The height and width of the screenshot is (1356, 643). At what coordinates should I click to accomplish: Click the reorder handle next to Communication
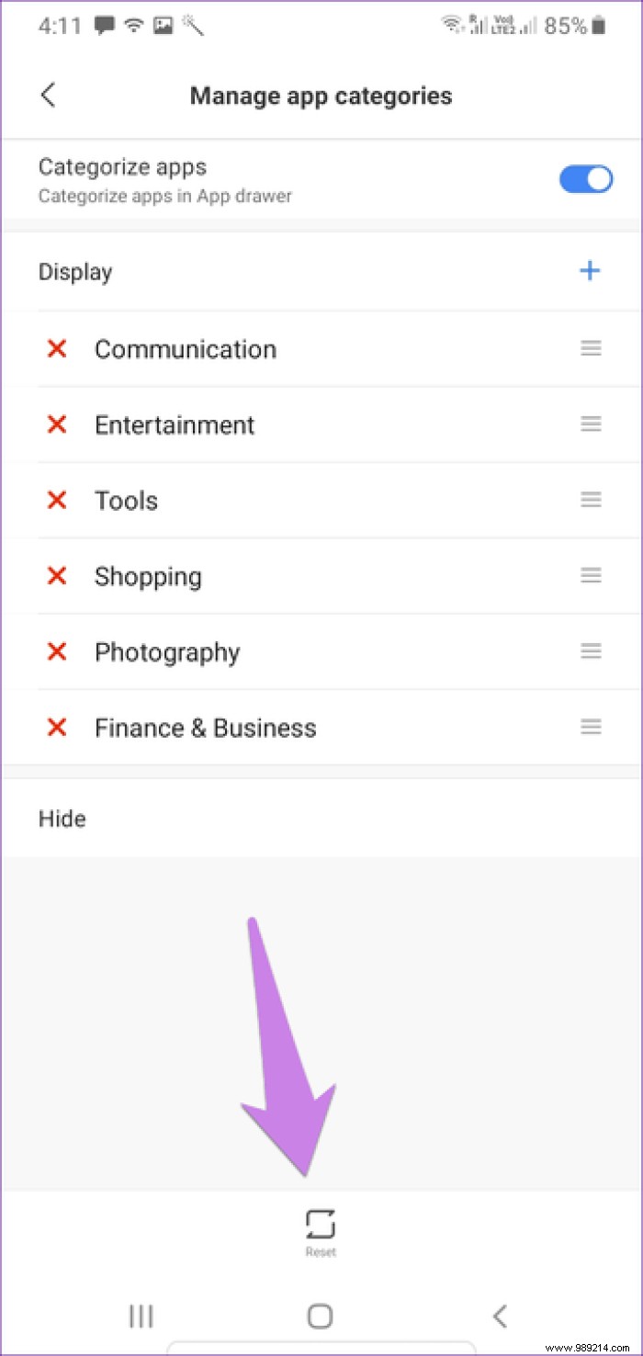pos(591,349)
